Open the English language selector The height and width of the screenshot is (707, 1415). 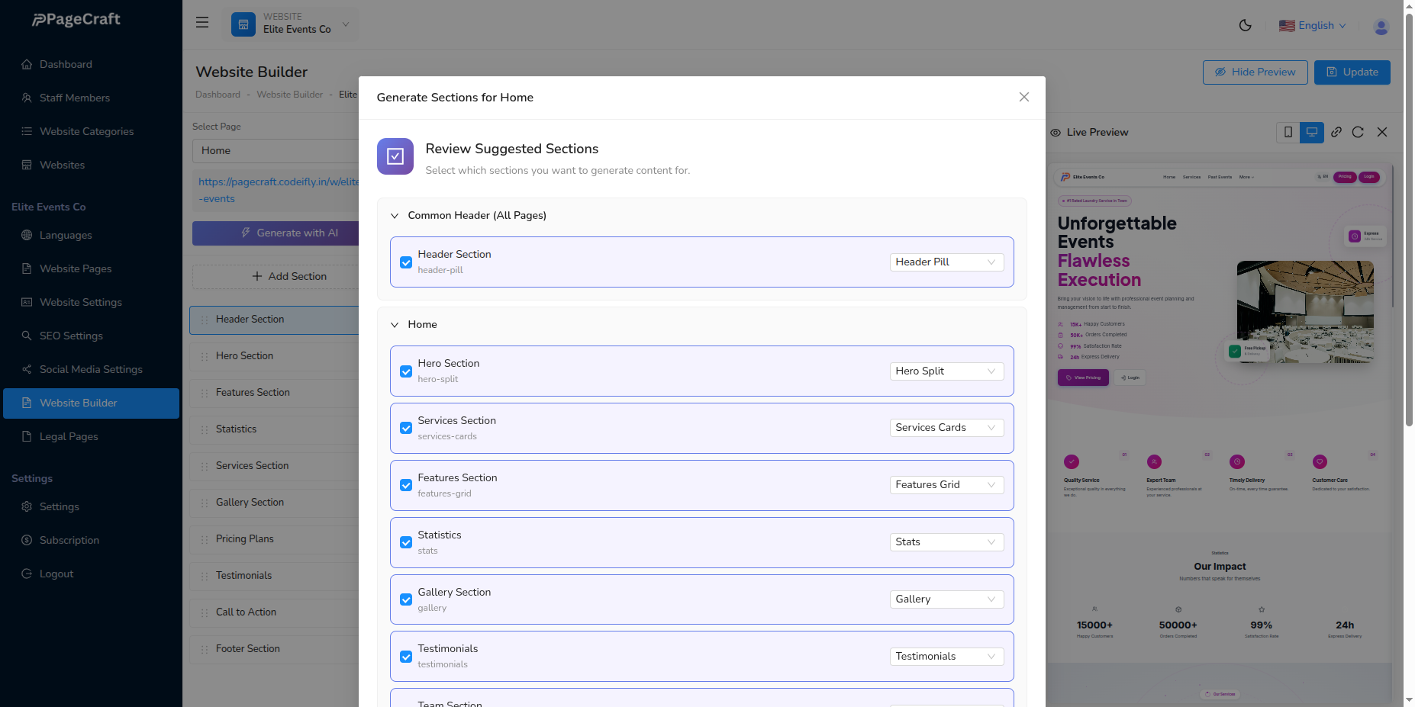(1313, 26)
